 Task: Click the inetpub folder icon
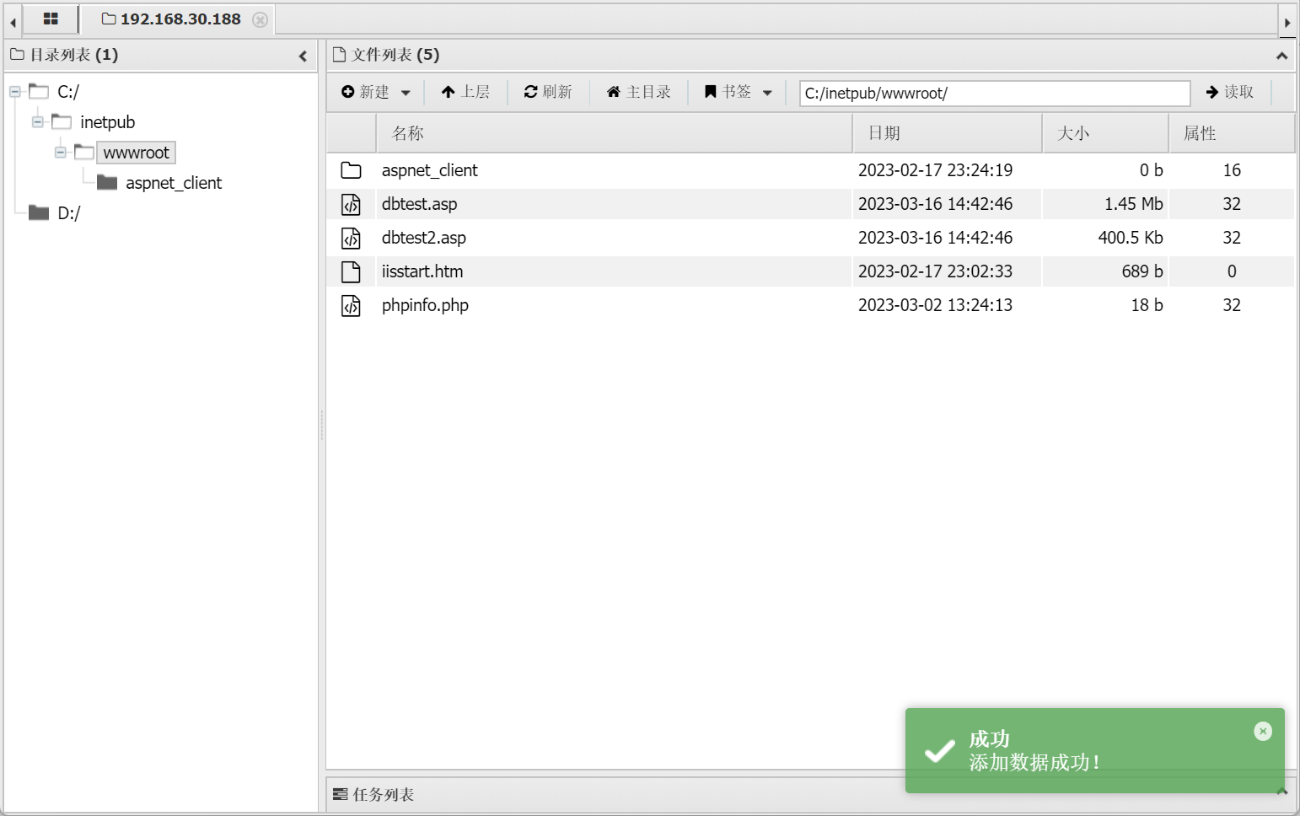(x=62, y=121)
